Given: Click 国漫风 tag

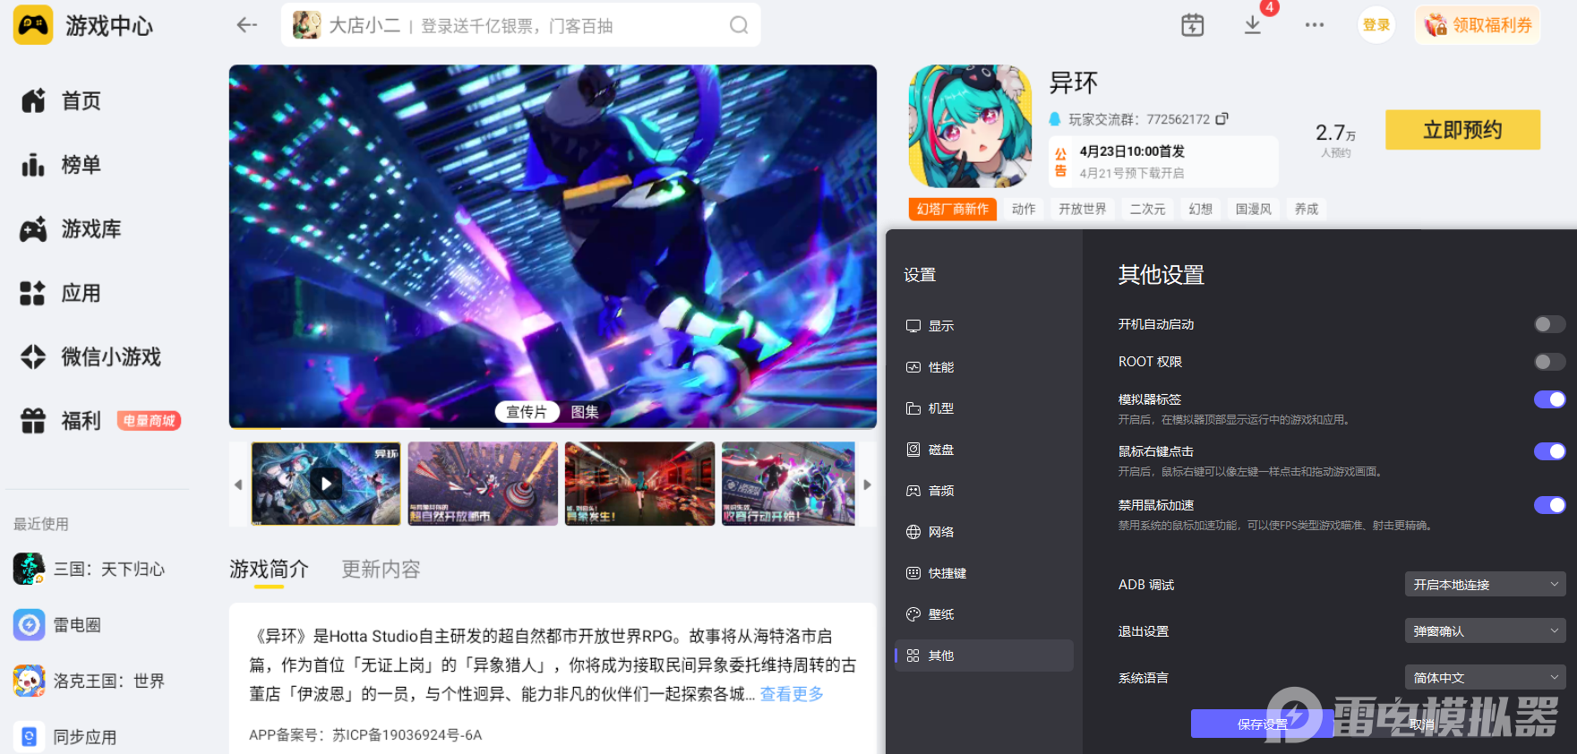Looking at the screenshot, I should coord(1253,210).
